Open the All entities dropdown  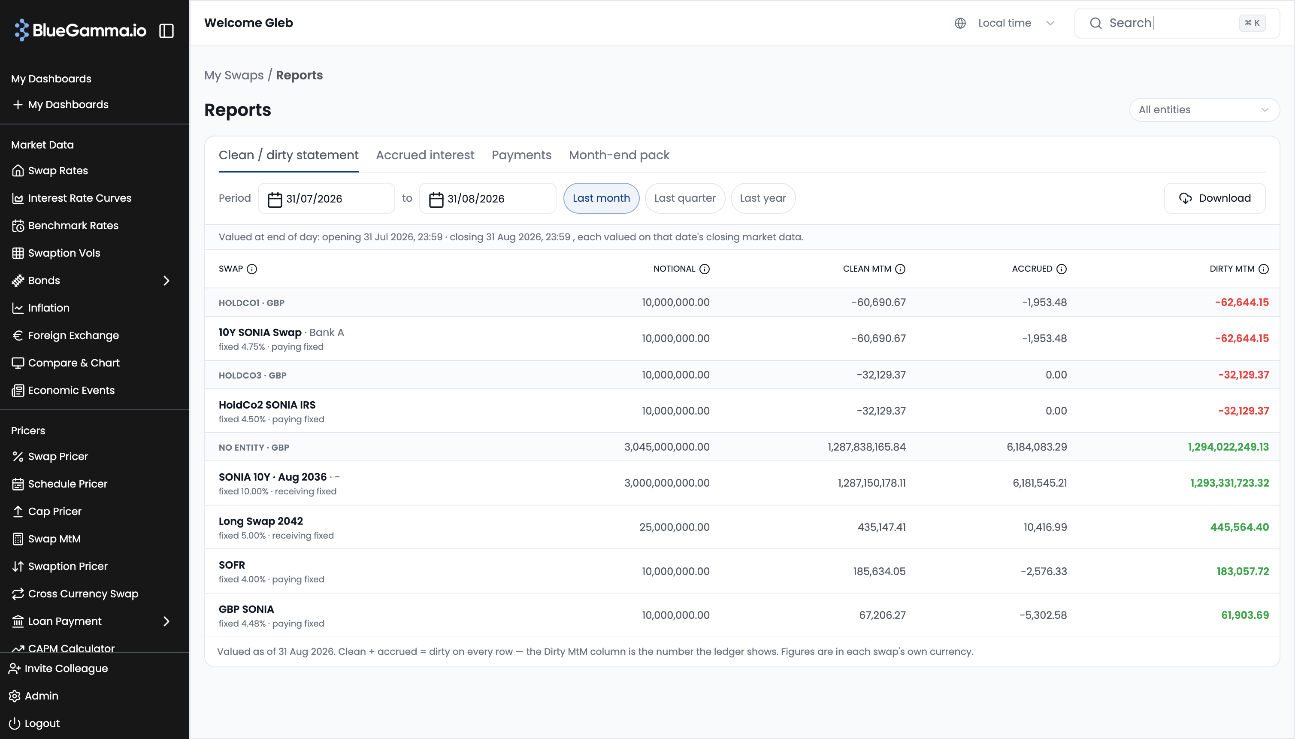(x=1204, y=110)
